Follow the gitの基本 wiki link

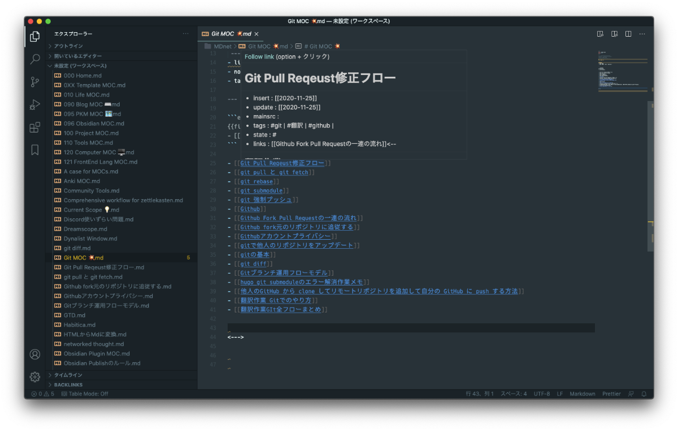(x=254, y=254)
